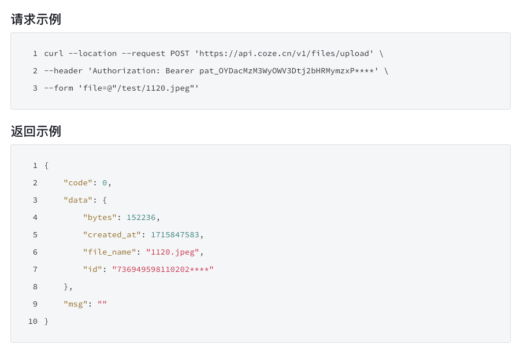Click the "1120.jpeg" string value in the response

173,252
